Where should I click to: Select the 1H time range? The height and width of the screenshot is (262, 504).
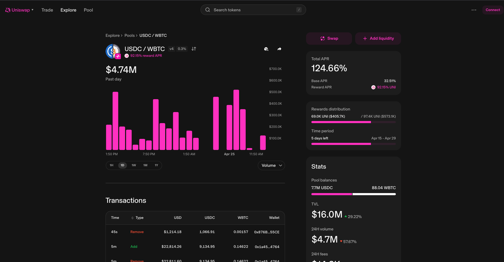click(111, 165)
